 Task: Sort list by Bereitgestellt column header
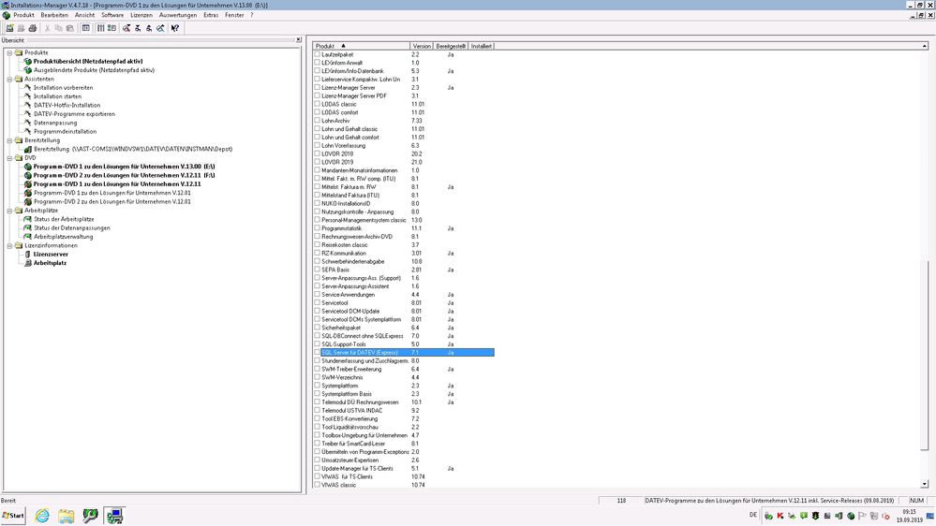click(x=451, y=46)
